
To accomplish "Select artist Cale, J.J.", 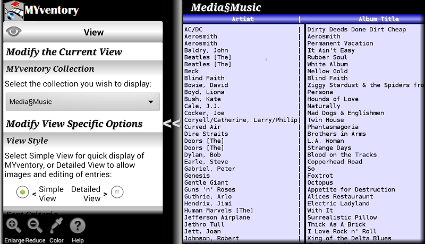I will tap(202, 106).
